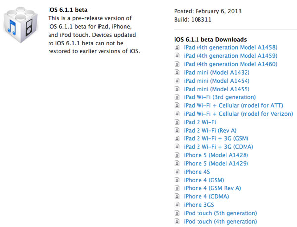Image resolution: width=297 pixels, height=227 pixels.
Task: Select iPhone 5 Model A1429 download
Action: point(216,164)
